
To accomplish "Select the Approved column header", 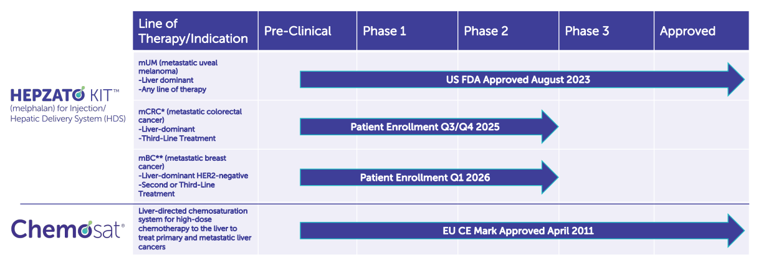I will click(687, 31).
